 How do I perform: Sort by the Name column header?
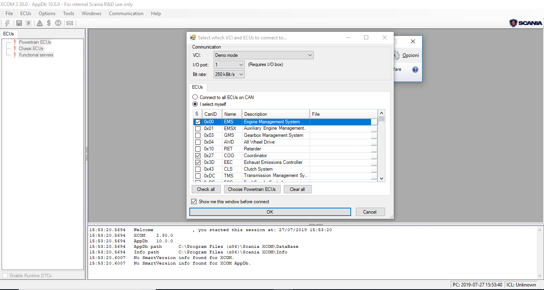point(232,114)
